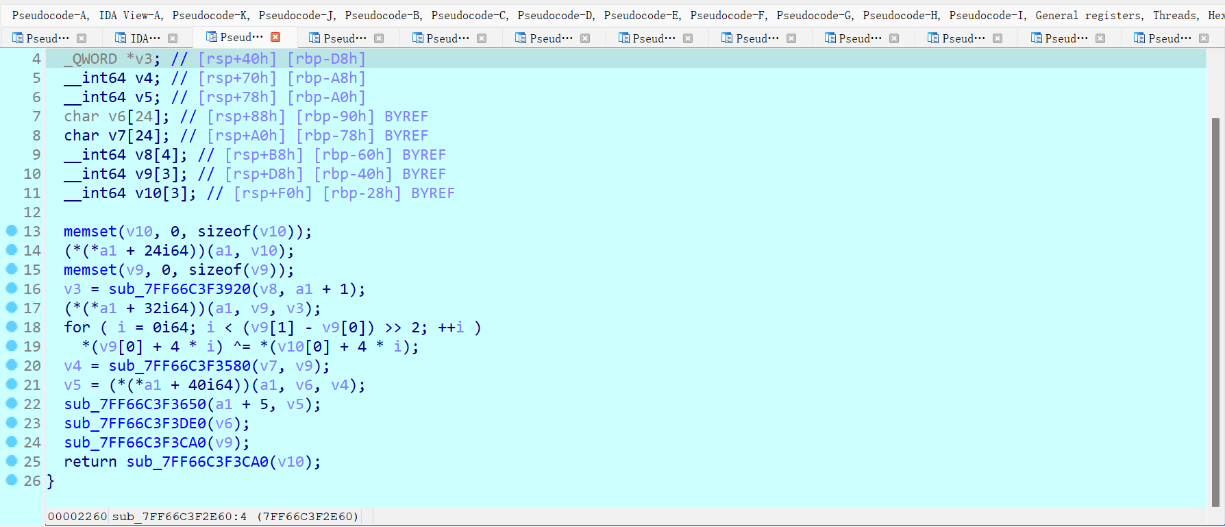Open the last Pseudocode tab on the right
This screenshot has width=1225, height=527.
click(x=1170, y=38)
